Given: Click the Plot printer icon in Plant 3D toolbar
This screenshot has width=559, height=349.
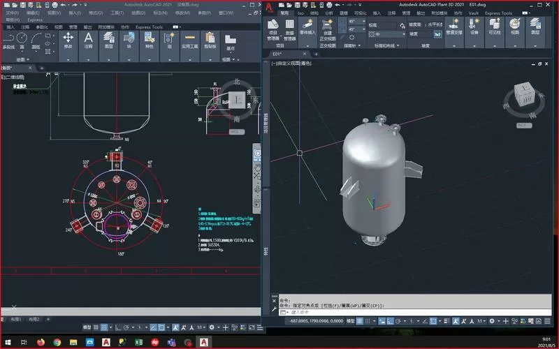Looking at the screenshot, I should (x=329, y=5).
